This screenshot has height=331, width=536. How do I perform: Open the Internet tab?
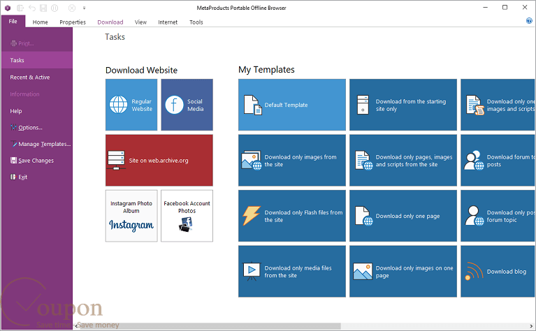[x=168, y=22]
